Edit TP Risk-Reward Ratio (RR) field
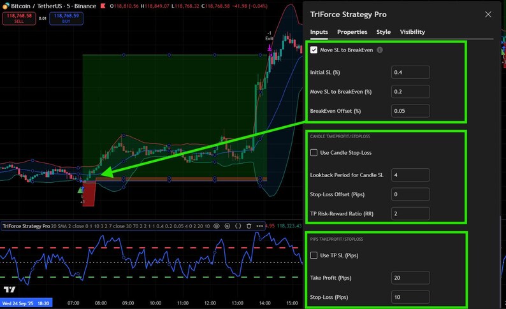The width and height of the screenshot is (506, 309). click(x=410, y=213)
